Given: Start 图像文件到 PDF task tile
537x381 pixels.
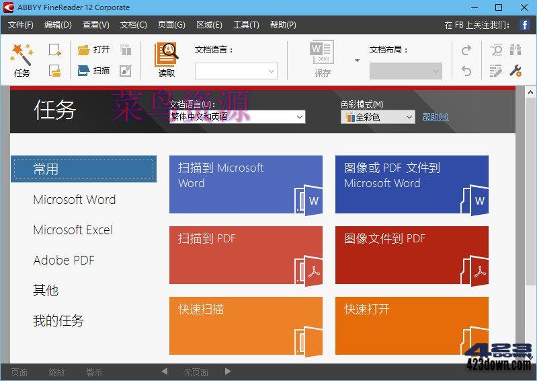Looking at the screenshot, I should [x=411, y=255].
